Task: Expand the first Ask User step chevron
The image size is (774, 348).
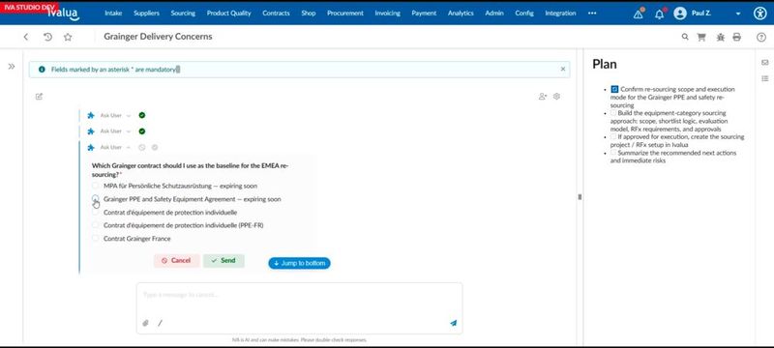Action: 129,115
